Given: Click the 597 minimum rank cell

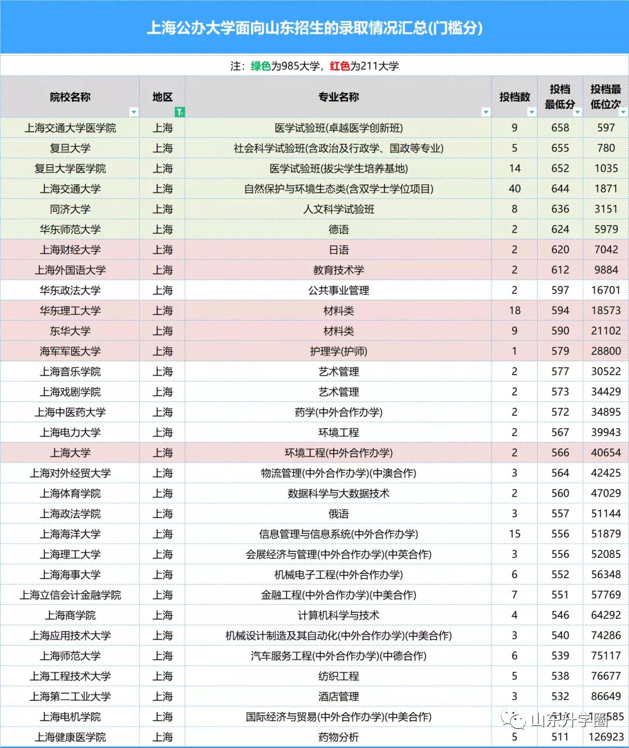Looking at the screenshot, I should click(606, 127).
